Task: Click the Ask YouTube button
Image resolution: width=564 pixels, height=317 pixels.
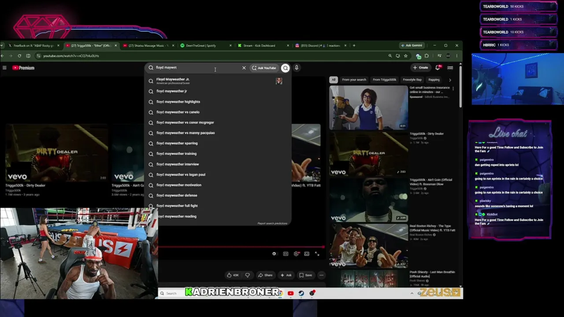Action: pyautogui.click(x=264, y=68)
